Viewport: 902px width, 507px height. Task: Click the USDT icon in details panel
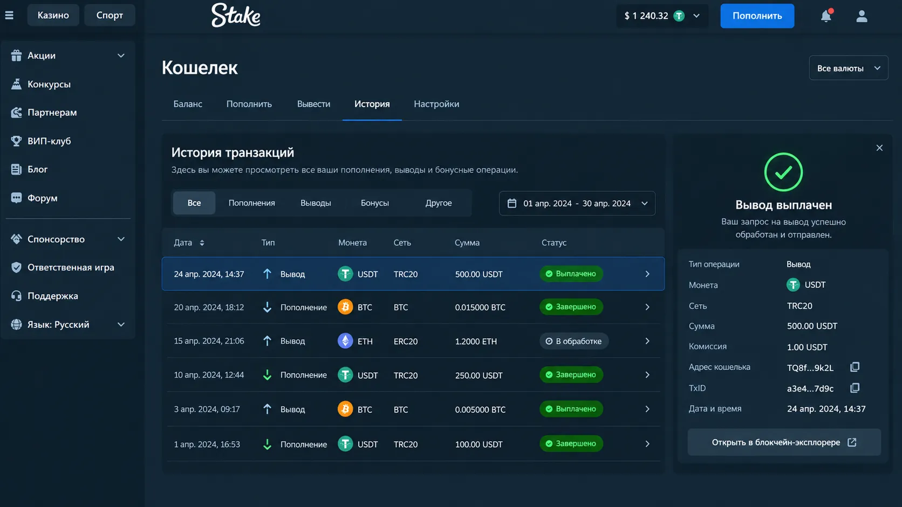(793, 284)
